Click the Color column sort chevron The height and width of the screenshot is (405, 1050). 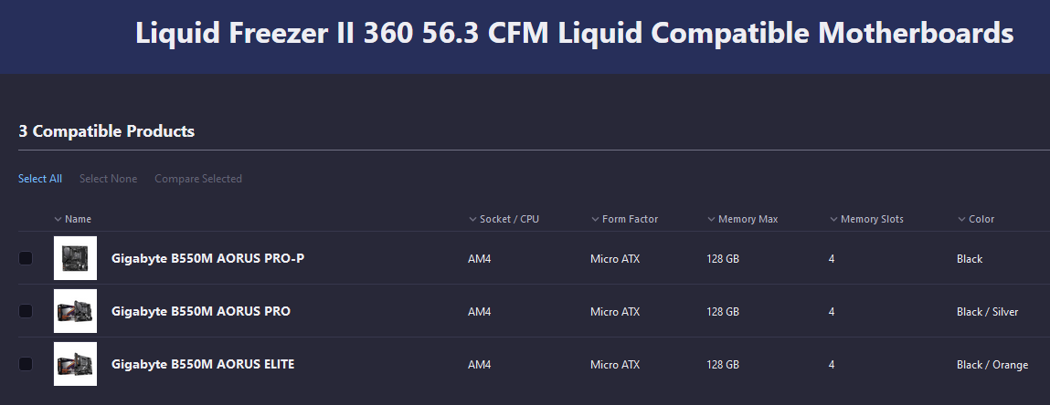click(x=962, y=219)
